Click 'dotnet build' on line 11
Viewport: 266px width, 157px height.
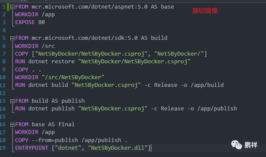(48, 85)
